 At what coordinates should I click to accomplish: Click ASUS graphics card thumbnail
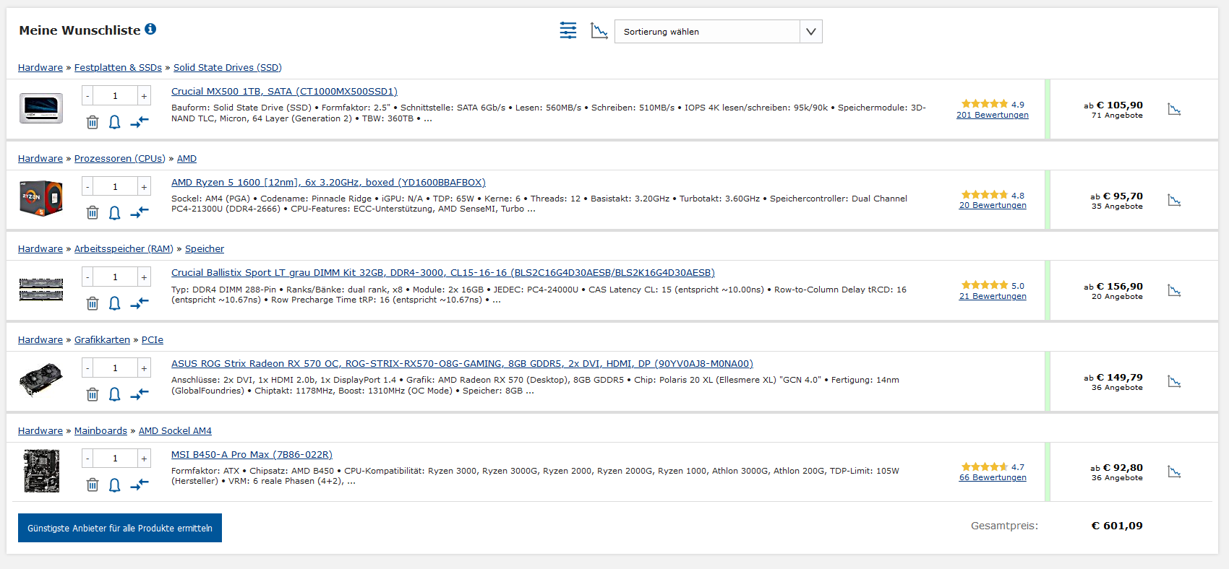pyautogui.click(x=41, y=380)
